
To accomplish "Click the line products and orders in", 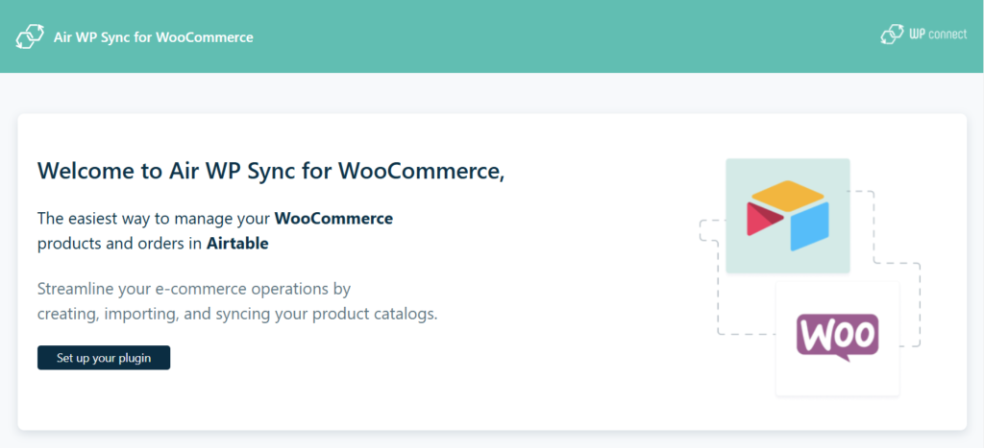I will coord(120,243).
